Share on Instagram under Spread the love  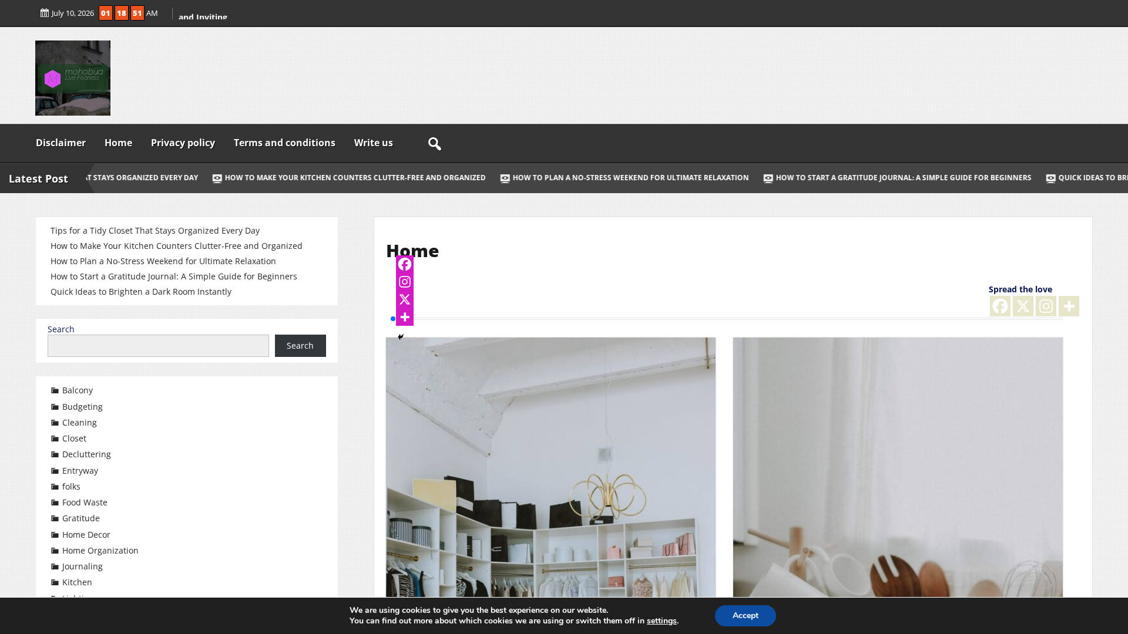click(1046, 306)
